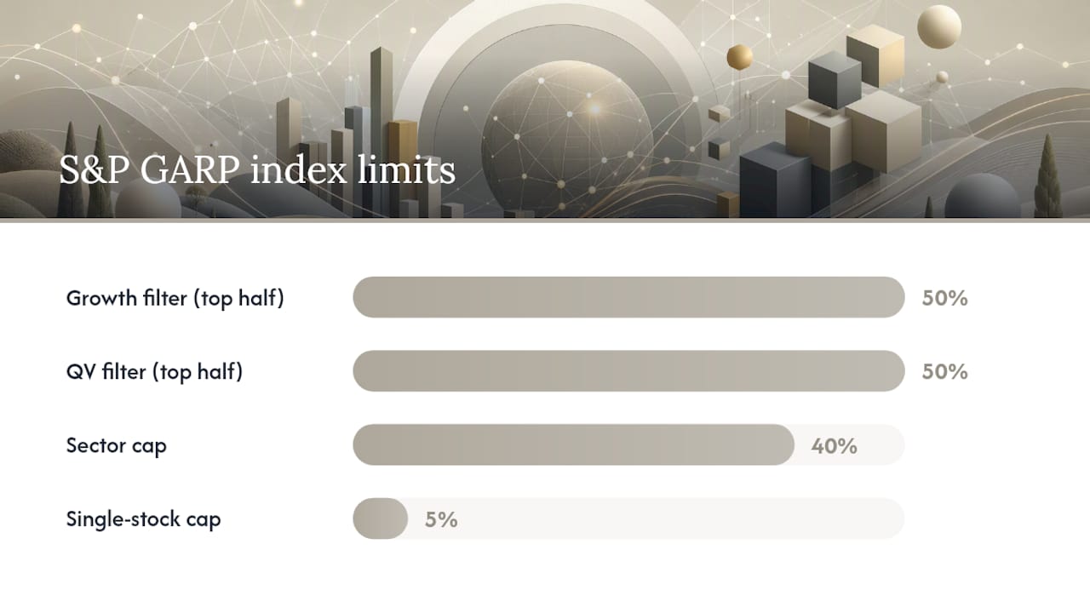Click the filled Sector cap bar

573,444
